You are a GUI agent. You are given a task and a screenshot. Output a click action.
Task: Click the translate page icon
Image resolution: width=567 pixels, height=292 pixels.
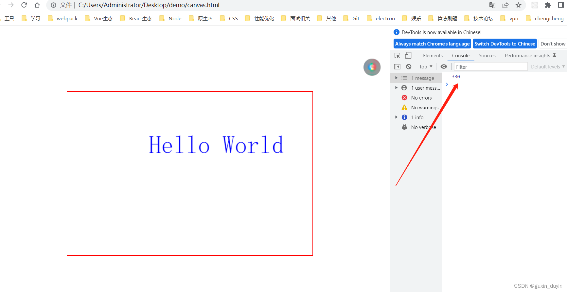pyautogui.click(x=492, y=5)
